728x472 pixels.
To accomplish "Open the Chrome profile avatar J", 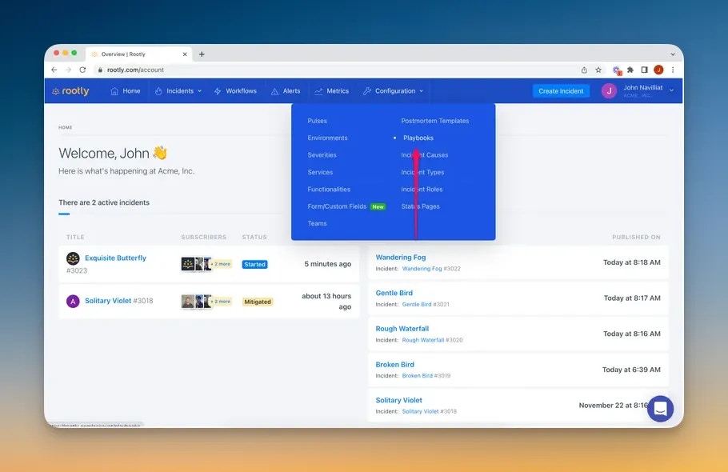I will click(658, 70).
